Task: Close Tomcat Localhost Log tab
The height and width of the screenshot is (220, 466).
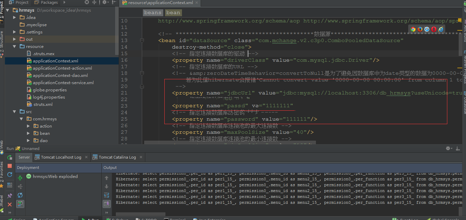Action: point(86,157)
